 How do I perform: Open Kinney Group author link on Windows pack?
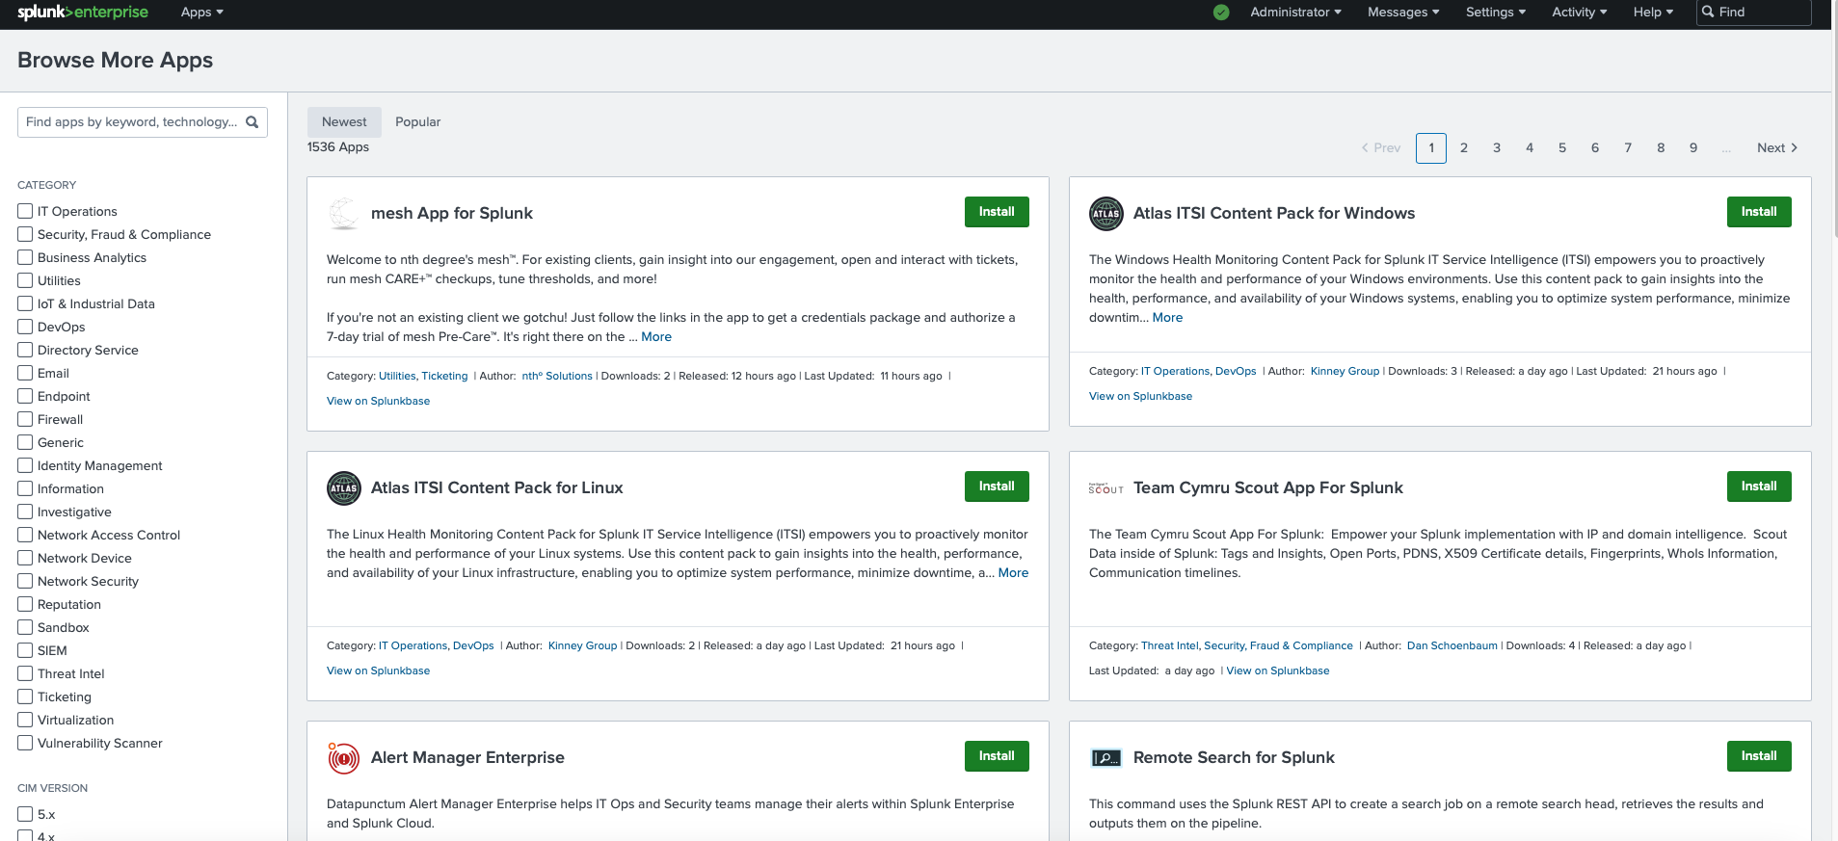click(x=1345, y=372)
